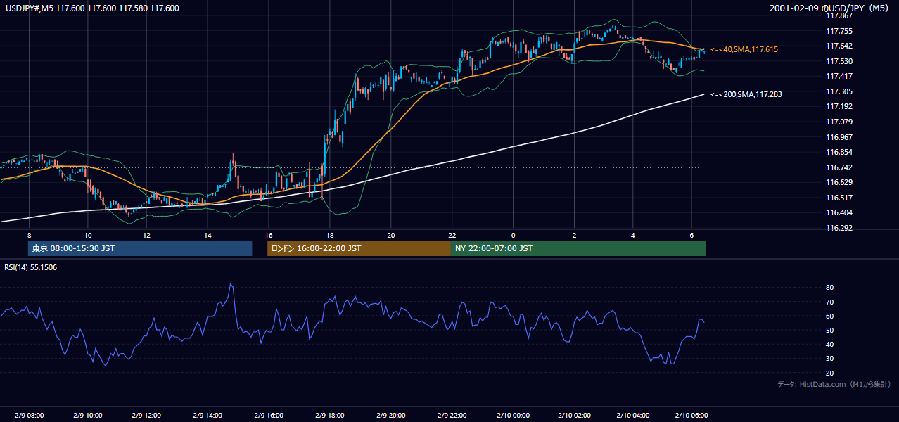The width and height of the screenshot is (899, 422).
Task: Click hour tick 20 under price chart
Action: click(x=390, y=235)
